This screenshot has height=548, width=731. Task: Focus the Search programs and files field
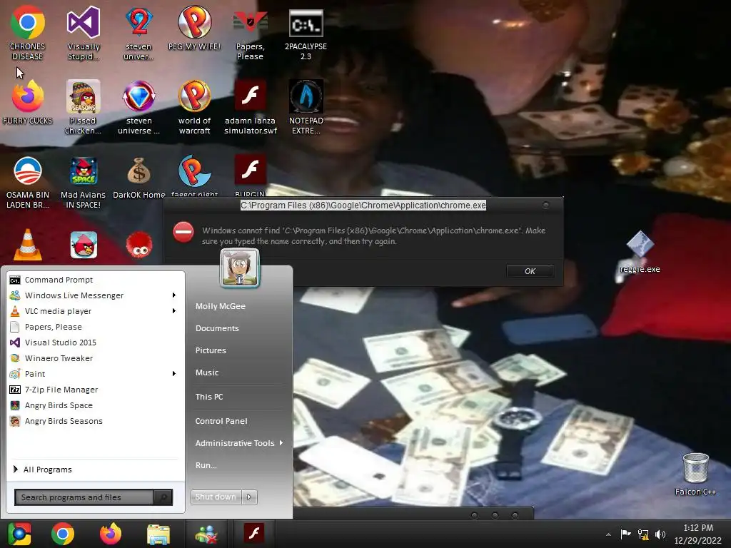pyautogui.click(x=84, y=497)
